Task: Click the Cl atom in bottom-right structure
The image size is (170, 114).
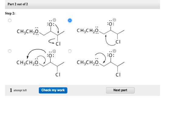Action: coord(118,75)
